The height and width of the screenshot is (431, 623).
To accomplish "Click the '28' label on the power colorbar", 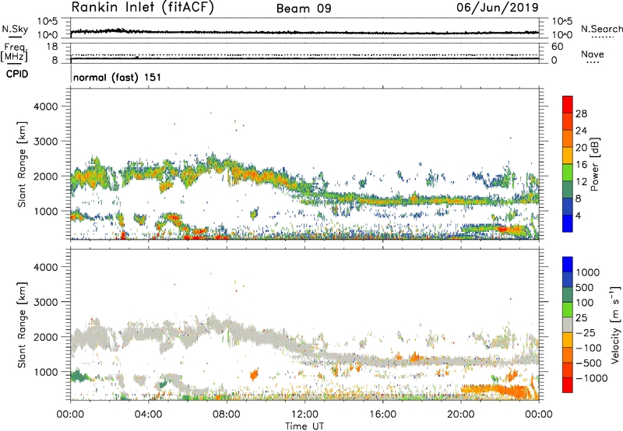I will pos(581,114).
